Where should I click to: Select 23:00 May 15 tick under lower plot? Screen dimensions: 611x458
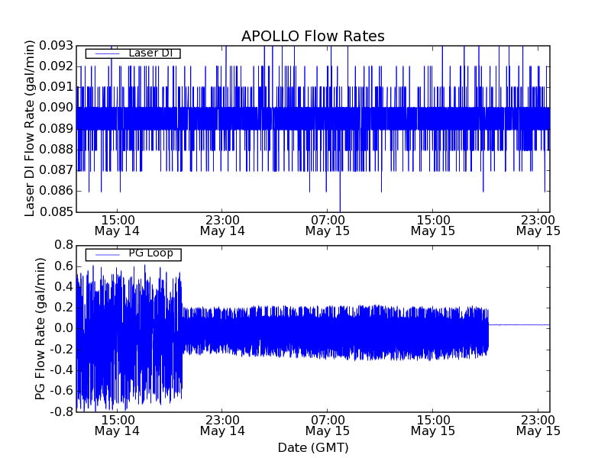(x=538, y=425)
